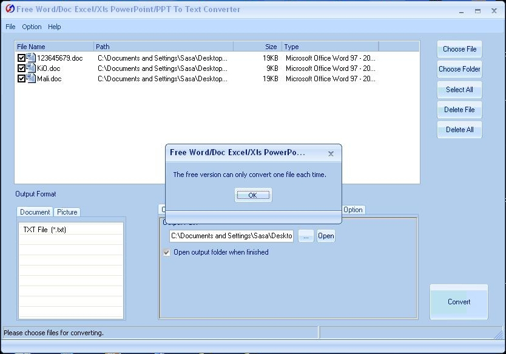
Task: Select the Option tab behind the dialog
Action: (353, 210)
